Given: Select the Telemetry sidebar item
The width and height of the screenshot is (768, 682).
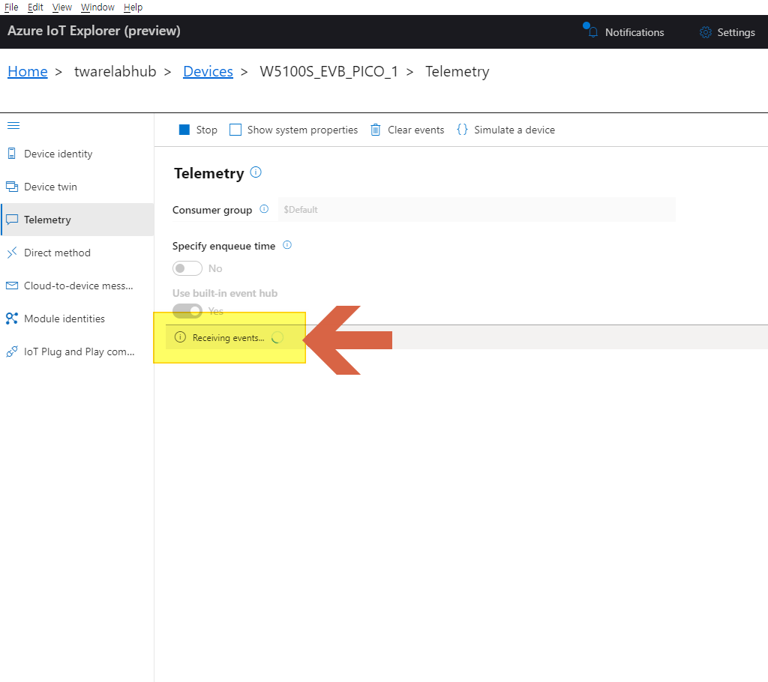Looking at the screenshot, I should 77,220.
